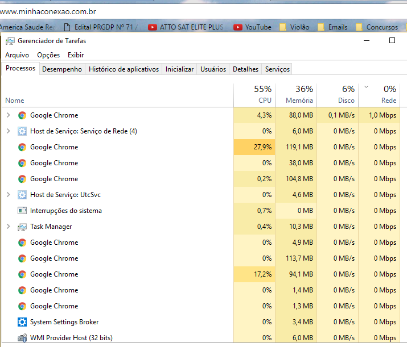Click the System Settings Broker icon

tap(22, 322)
